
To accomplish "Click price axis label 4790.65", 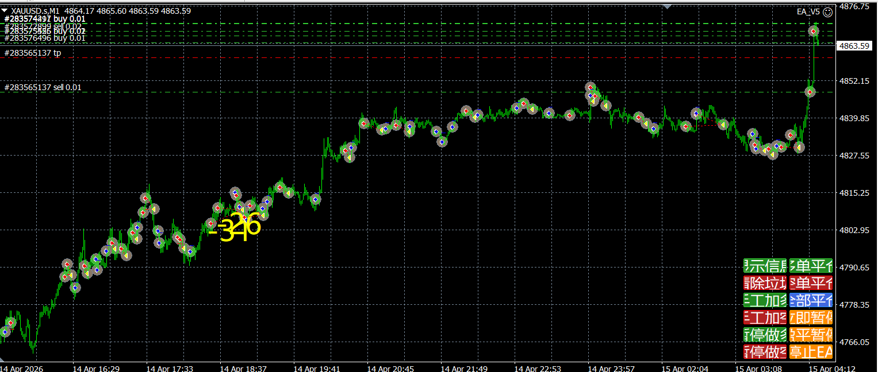I will (x=854, y=268).
